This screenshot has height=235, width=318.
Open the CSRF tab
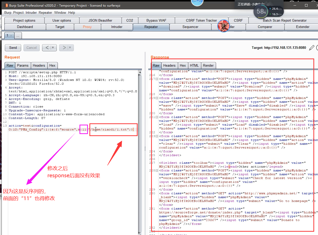(x=238, y=20)
